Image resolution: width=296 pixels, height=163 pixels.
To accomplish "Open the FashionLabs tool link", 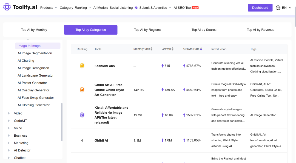I will click(x=105, y=66).
